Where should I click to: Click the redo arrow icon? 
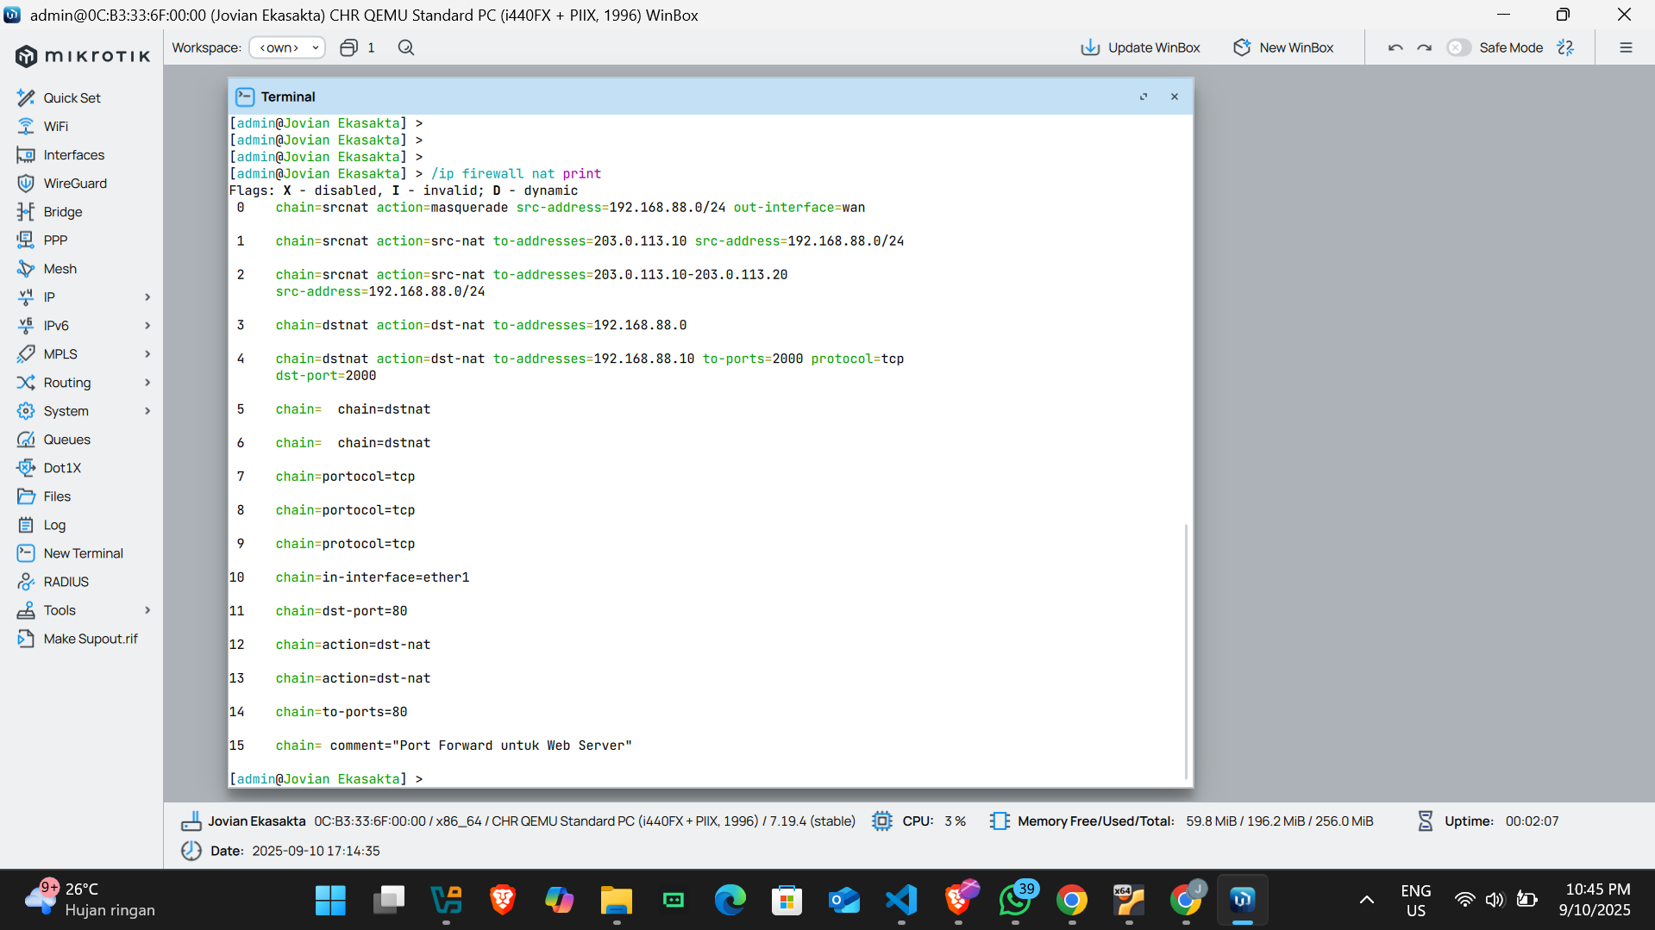(1425, 47)
